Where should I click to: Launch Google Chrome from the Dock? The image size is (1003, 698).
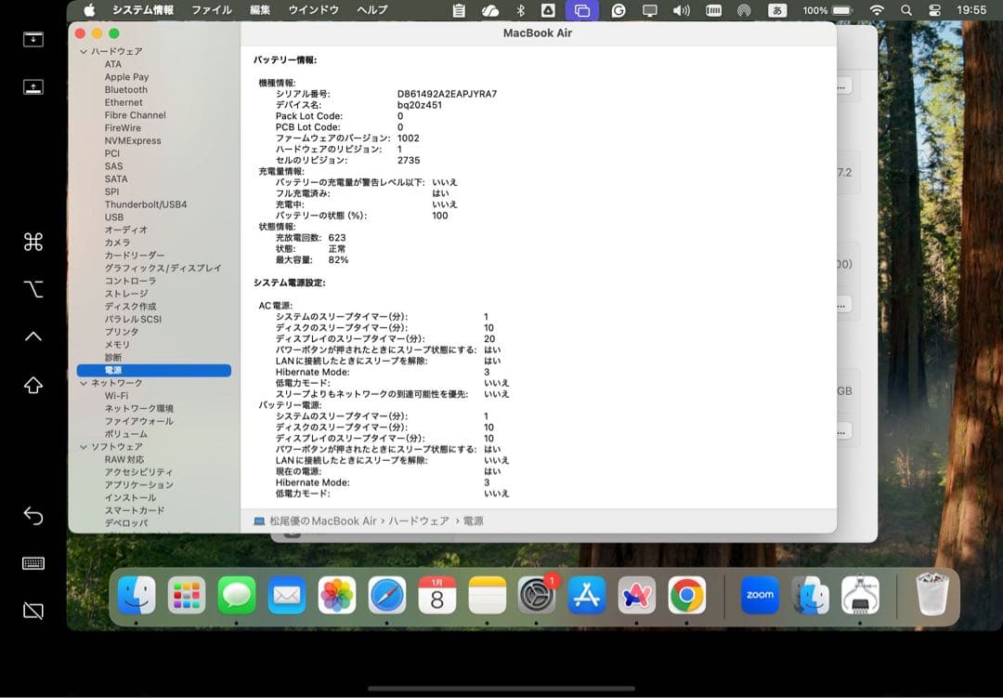coord(687,596)
